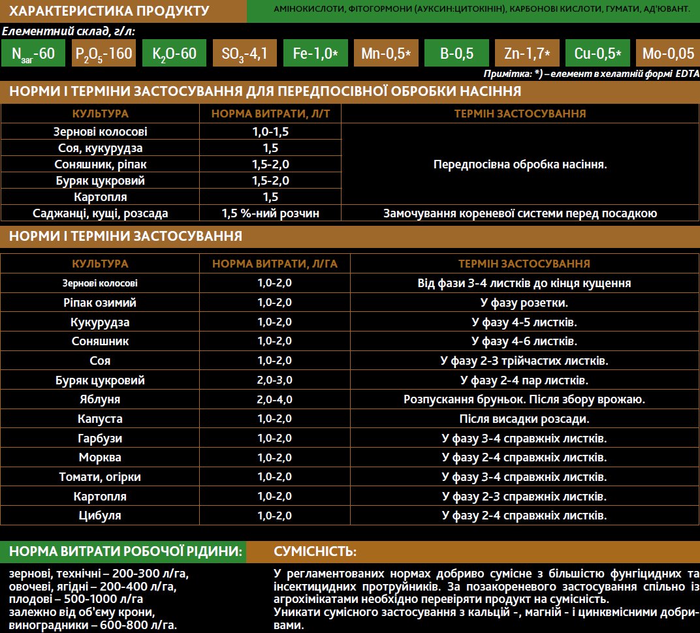Click 'Розпускання бруньок. Після збору врожаю.'
Viewport: 700px width, 633px height.
click(x=524, y=399)
